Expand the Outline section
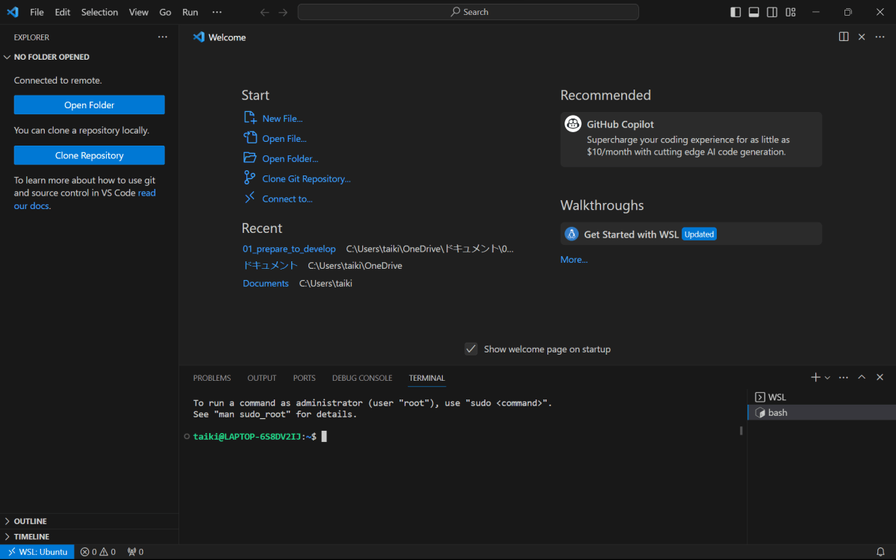This screenshot has height=560, width=896. (x=90, y=521)
